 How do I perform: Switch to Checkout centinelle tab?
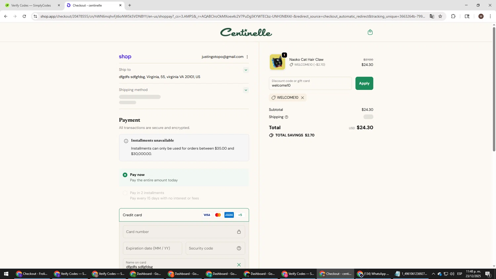pyautogui.click(x=94, y=5)
